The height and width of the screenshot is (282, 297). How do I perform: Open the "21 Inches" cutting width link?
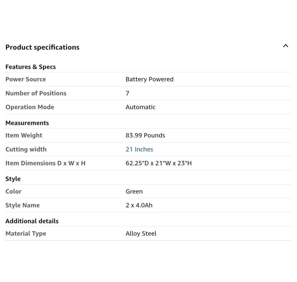click(139, 149)
